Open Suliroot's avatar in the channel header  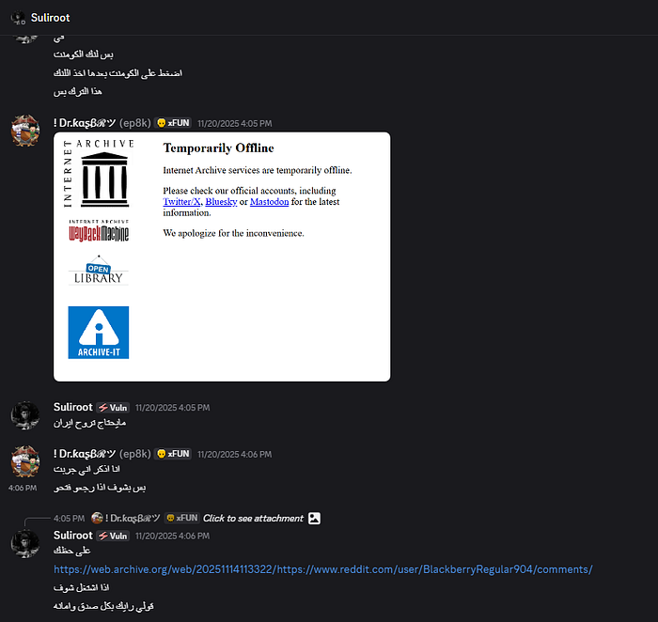tap(18, 18)
